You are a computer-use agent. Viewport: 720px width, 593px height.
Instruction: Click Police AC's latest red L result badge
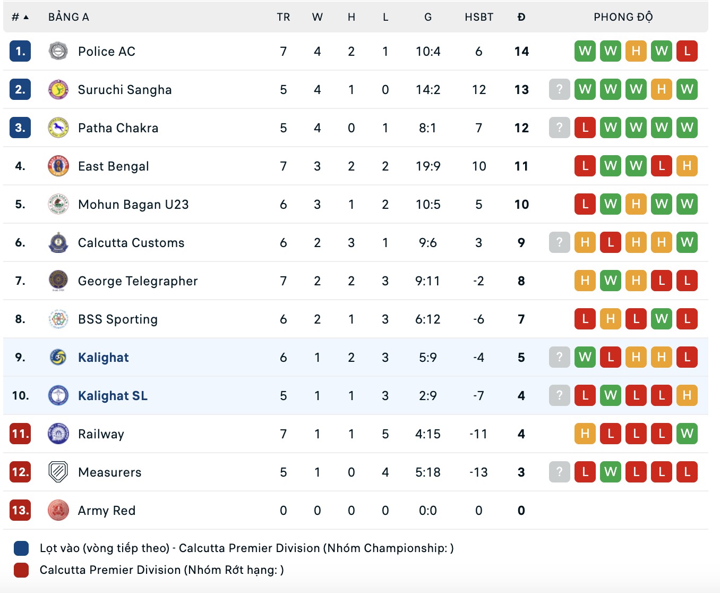click(687, 51)
